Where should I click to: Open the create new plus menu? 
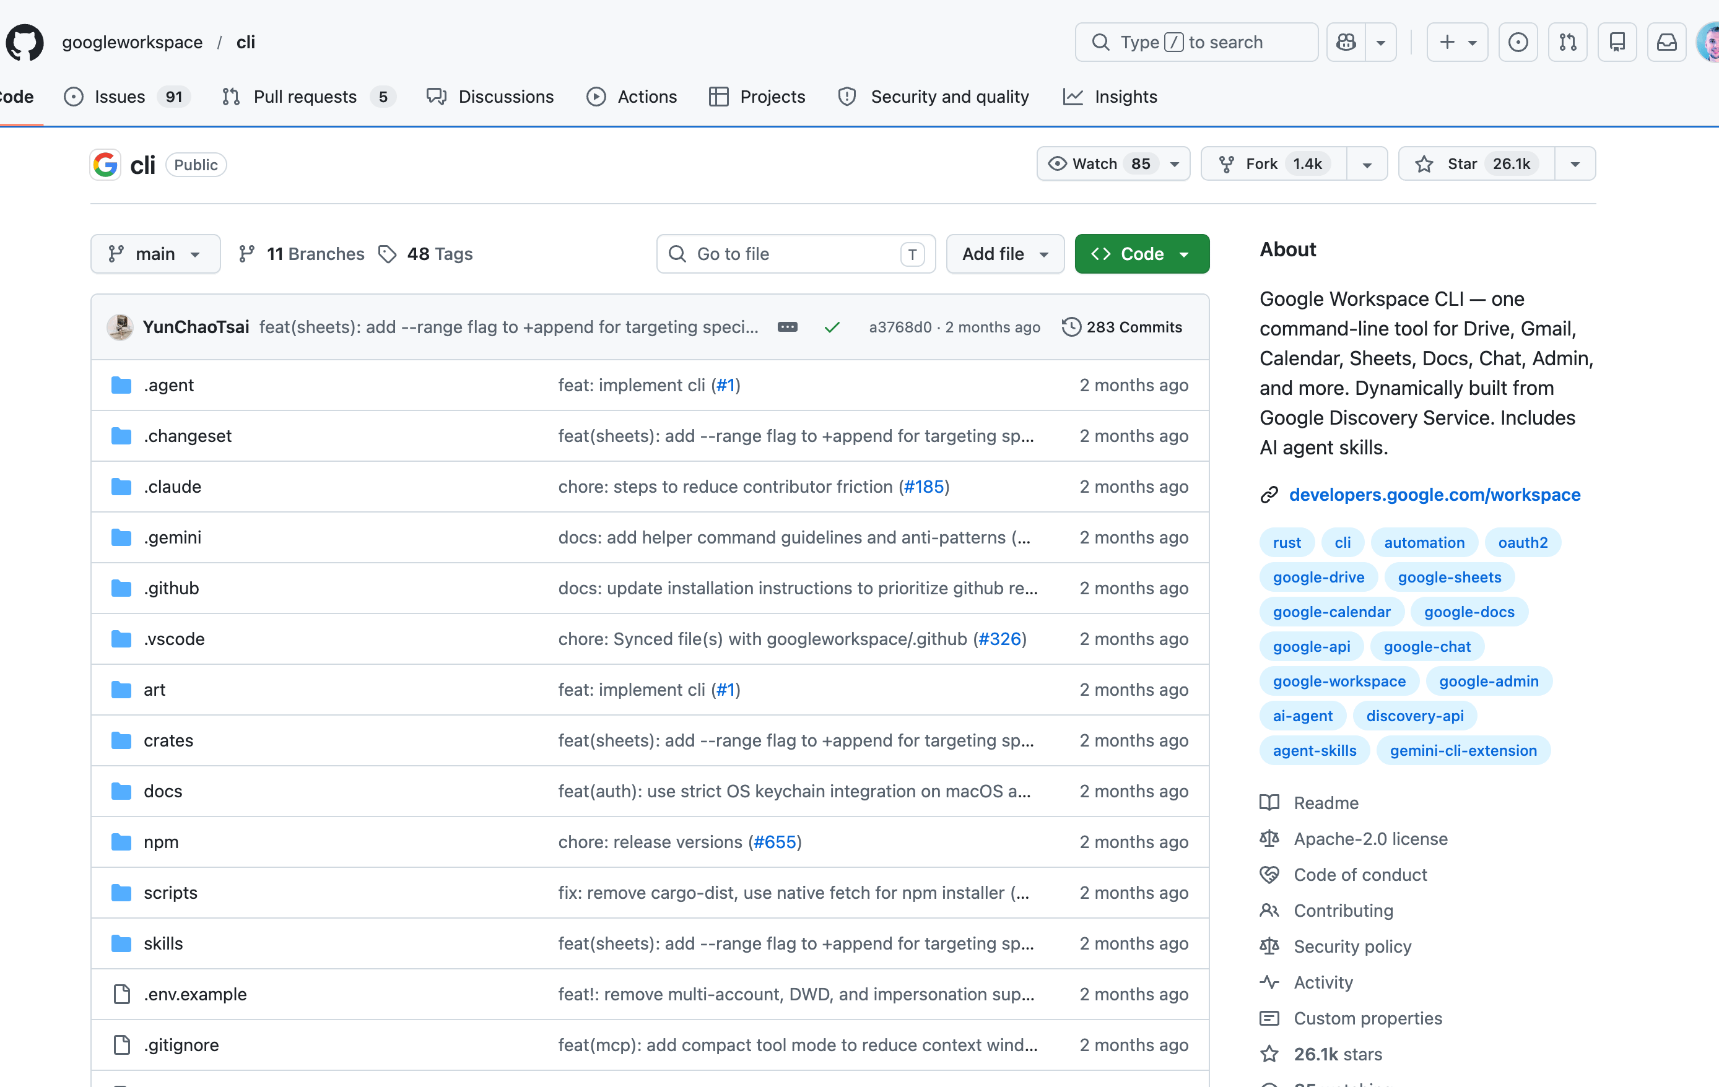coord(1457,42)
